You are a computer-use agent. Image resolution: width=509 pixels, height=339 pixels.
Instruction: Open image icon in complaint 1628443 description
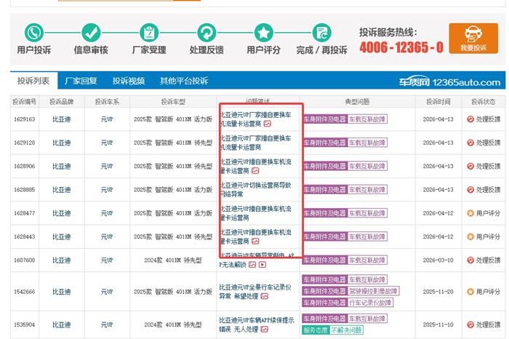pyautogui.click(x=255, y=242)
